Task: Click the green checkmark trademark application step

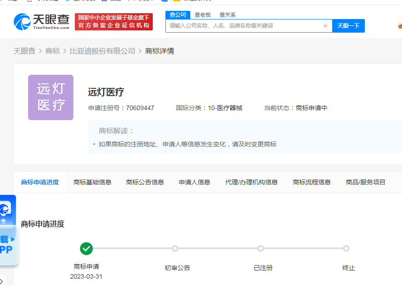Action: (87, 249)
